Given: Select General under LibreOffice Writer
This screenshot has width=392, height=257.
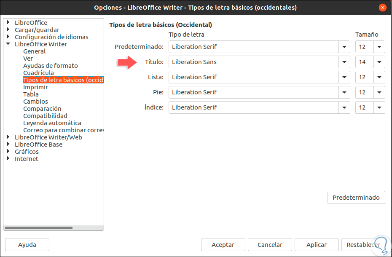Looking at the screenshot, I should [x=34, y=51].
